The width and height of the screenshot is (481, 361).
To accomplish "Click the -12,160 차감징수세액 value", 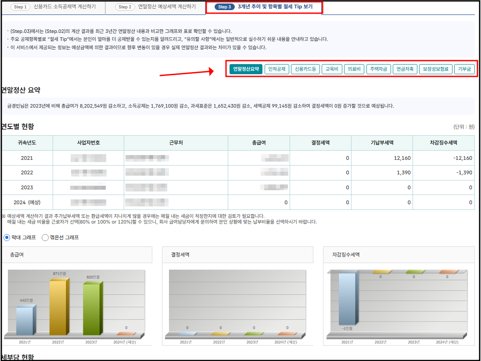I will point(463,158).
